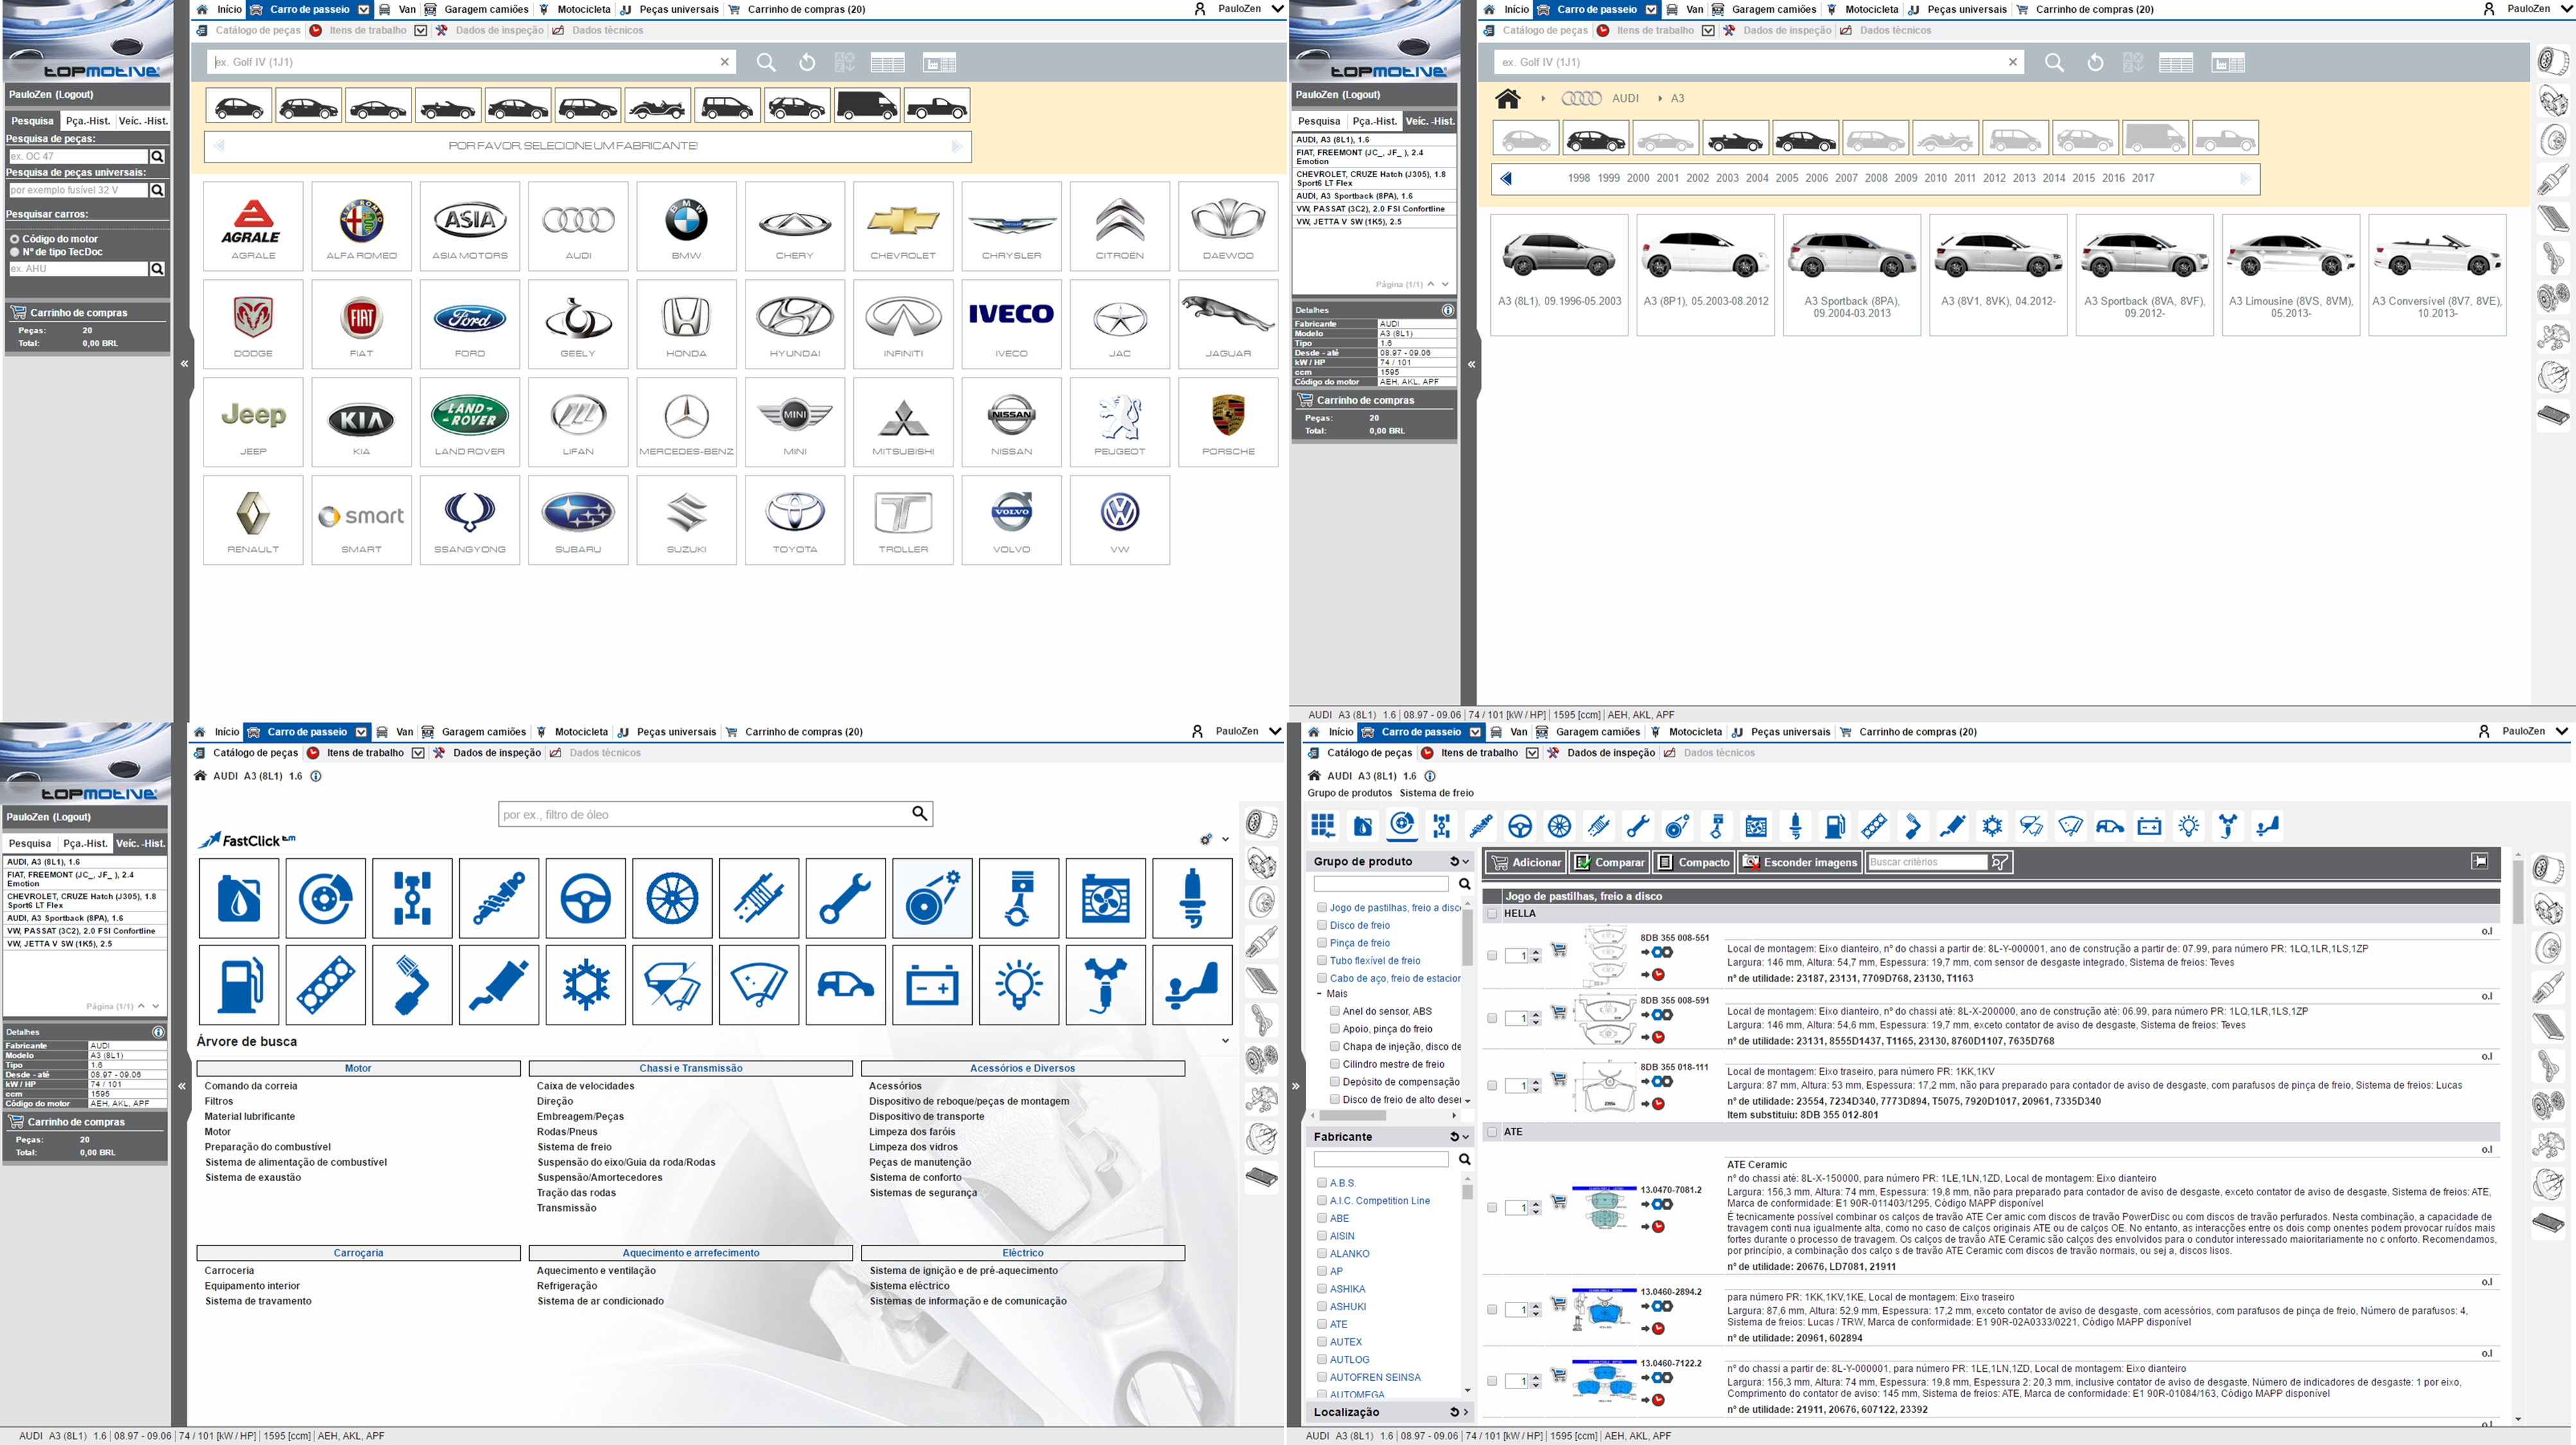2576x1445 pixels.
Task: Collapse the Árvore de busca section chevron
Action: point(1225,1041)
